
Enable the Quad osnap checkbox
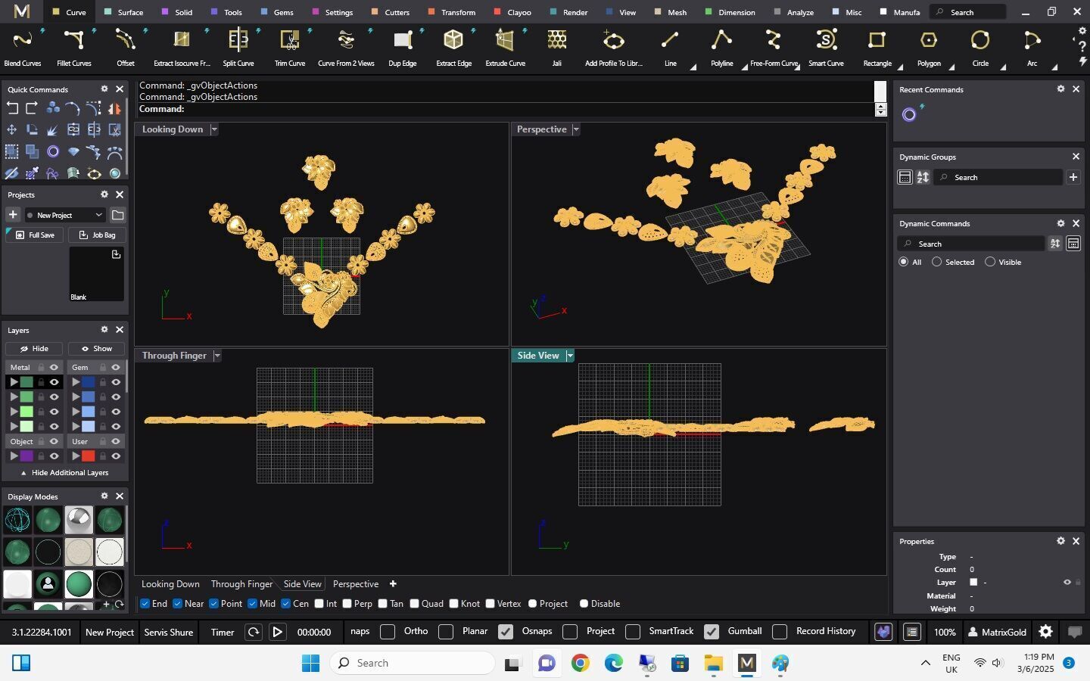click(414, 604)
